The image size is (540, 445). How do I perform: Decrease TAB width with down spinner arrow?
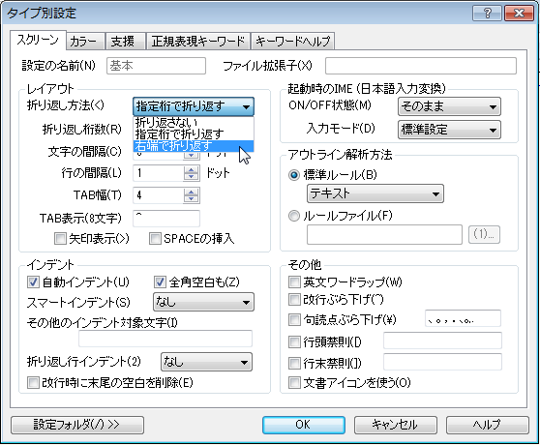click(192, 199)
